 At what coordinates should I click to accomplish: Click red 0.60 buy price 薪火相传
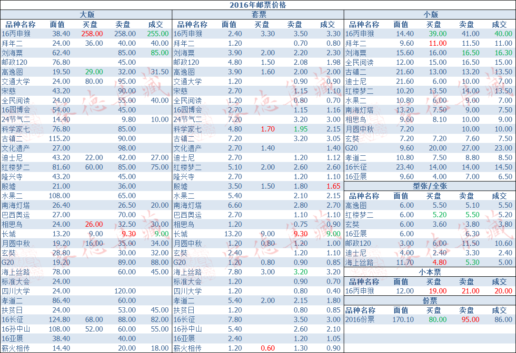(x=268, y=348)
